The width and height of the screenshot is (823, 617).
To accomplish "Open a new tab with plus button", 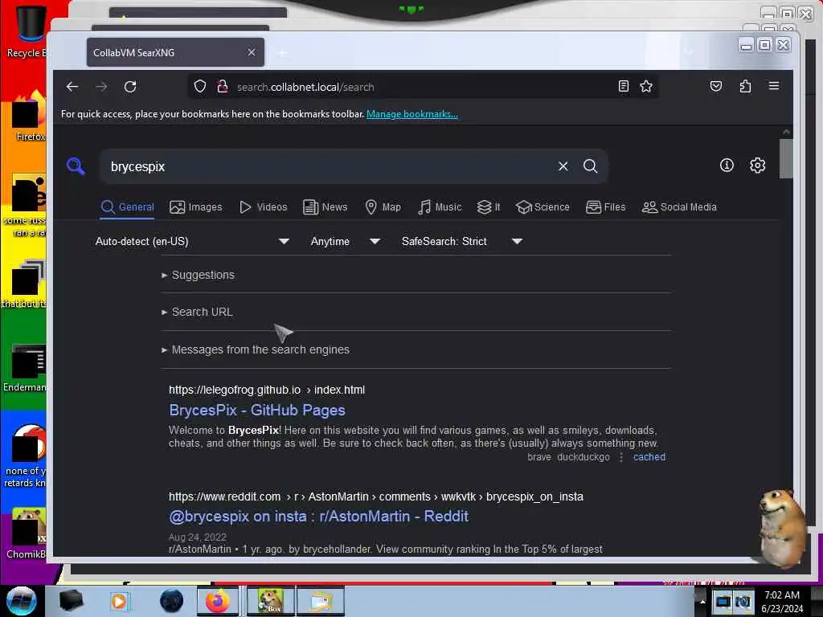I will tap(282, 52).
